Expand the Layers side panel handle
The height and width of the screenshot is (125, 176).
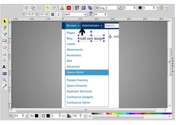(172, 65)
